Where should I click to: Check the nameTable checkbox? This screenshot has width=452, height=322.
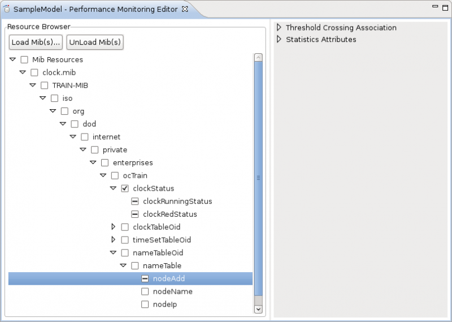(135, 265)
